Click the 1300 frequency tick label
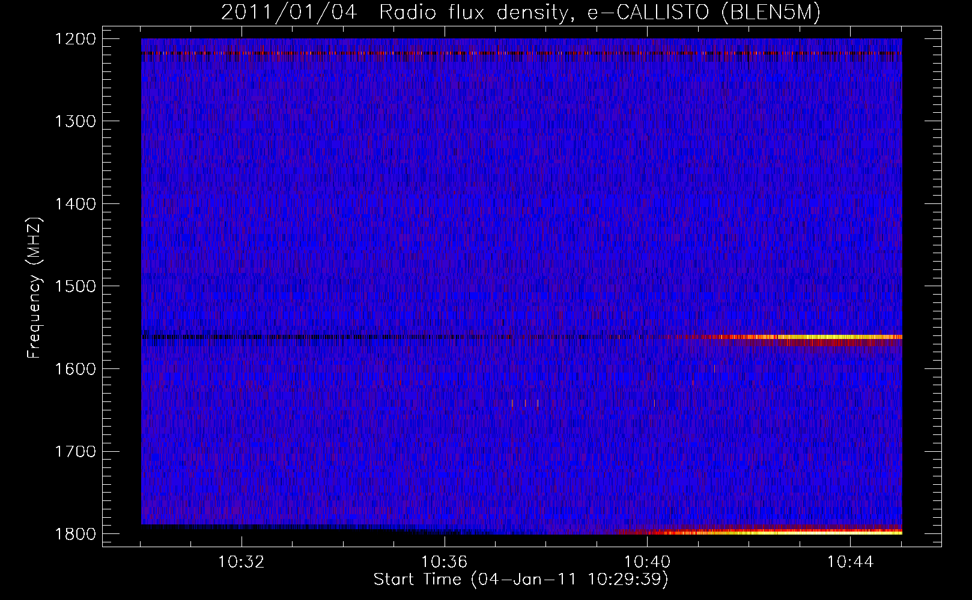The height and width of the screenshot is (600, 972). click(75, 121)
